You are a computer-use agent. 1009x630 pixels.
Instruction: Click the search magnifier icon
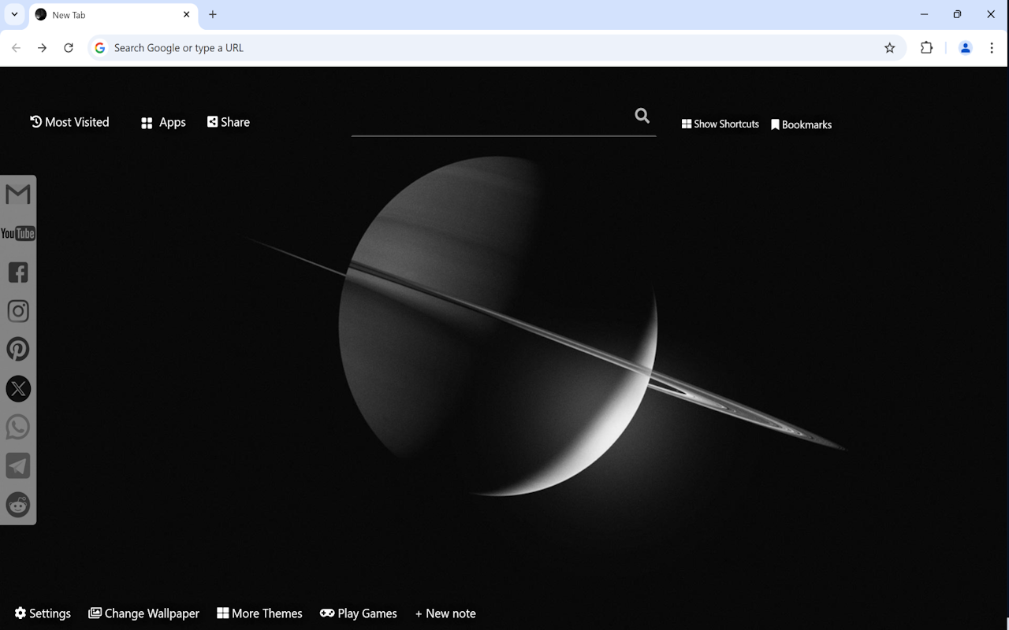point(642,116)
